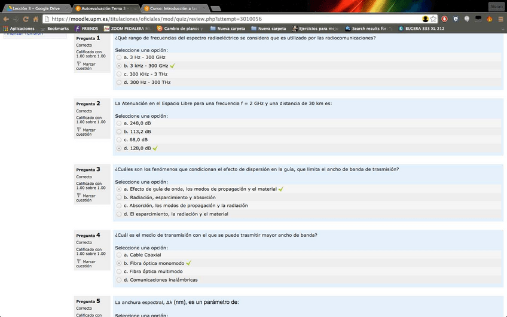This screenshot has width=507, height=317.
Task: Select option d. 300 Hz - 300 THz
Action: coord(119,82)
